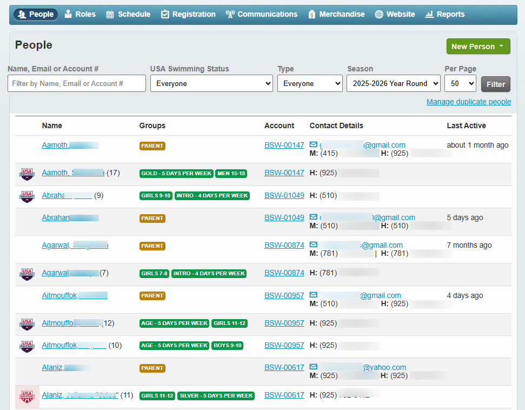The height and width of the screenshot is (410, 525).
Task: Click the email envelope icon in first Aamoth row
Action: [x=314, y=145]
